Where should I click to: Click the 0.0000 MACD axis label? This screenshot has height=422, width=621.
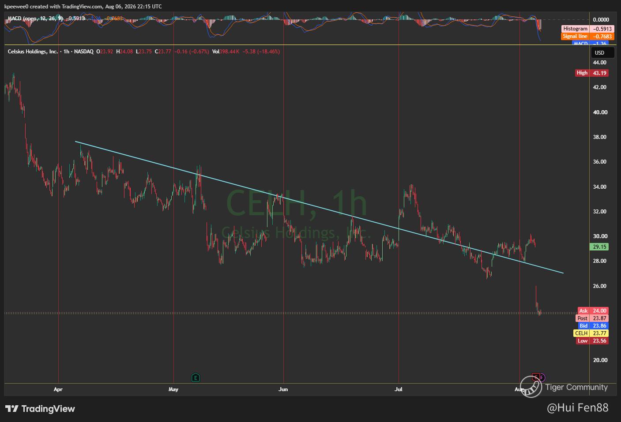(x=601, y=20)
